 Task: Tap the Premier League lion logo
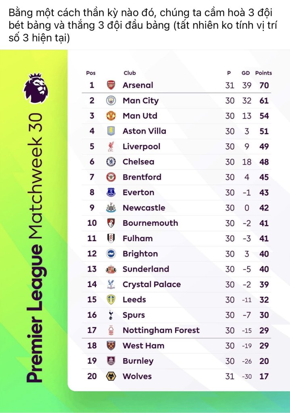(x=36, y=88)
